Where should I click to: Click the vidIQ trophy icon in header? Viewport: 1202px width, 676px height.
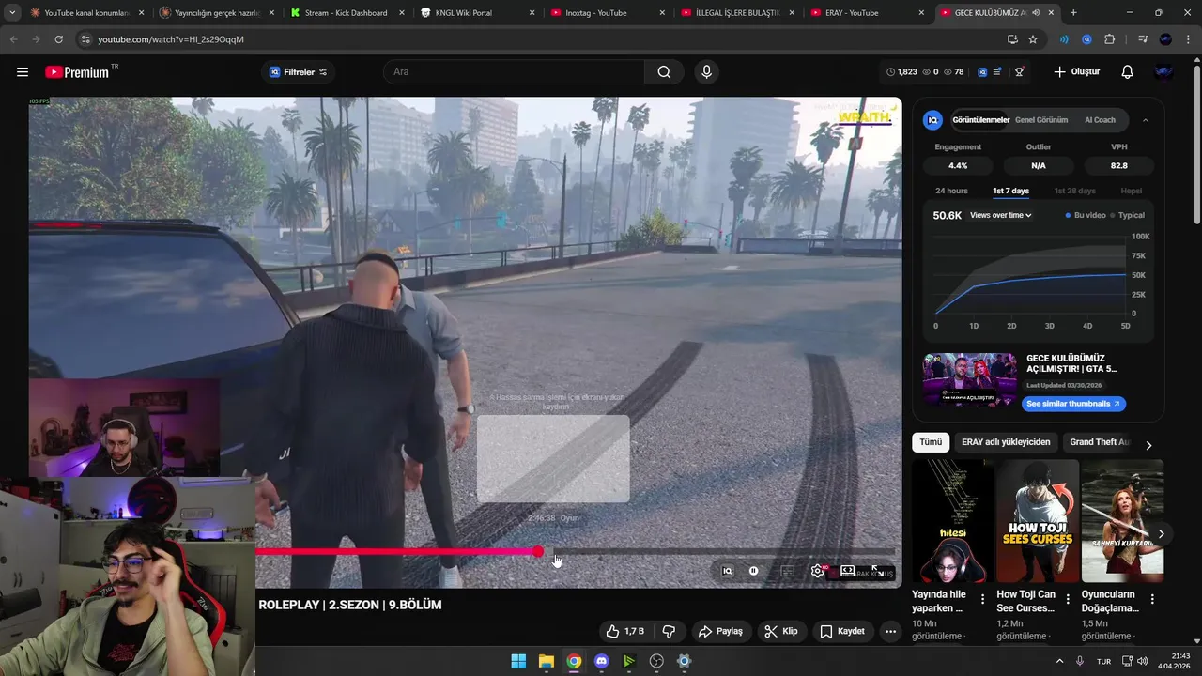click(1019, 72)
